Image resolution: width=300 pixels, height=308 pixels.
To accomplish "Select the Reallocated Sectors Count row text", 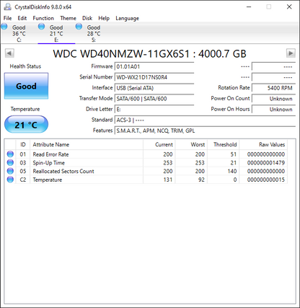I will pyautogui.click(x=63, y=171).
